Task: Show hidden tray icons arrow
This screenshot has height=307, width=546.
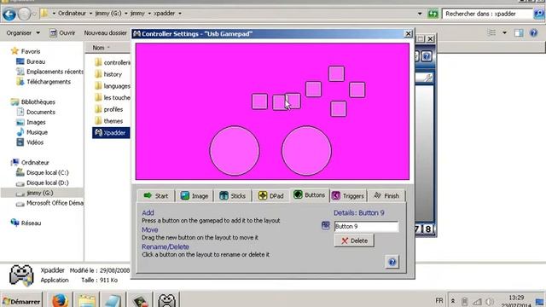Action: (x=453, y=301)
